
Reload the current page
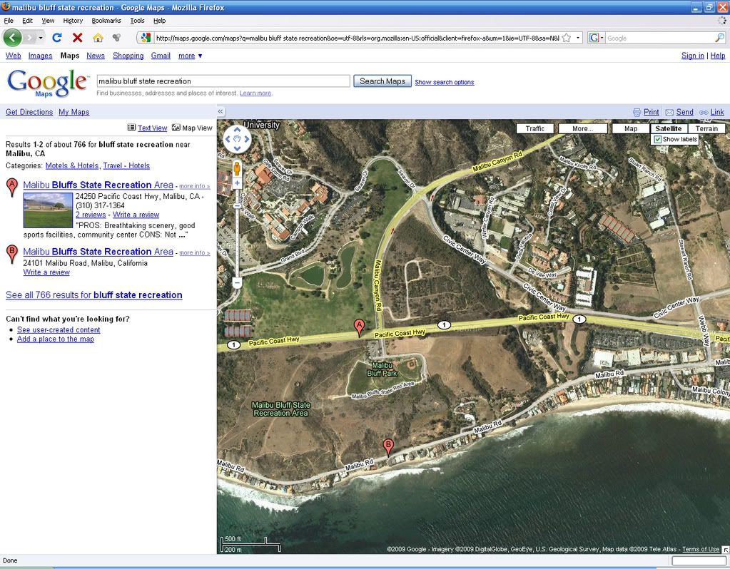click(x=57, y=38)
